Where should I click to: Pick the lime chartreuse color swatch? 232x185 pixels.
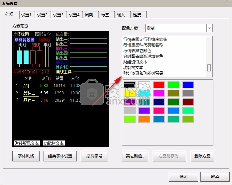130,119
